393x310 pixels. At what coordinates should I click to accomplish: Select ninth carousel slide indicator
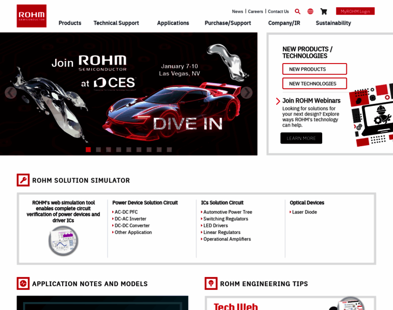click(170, 149)
